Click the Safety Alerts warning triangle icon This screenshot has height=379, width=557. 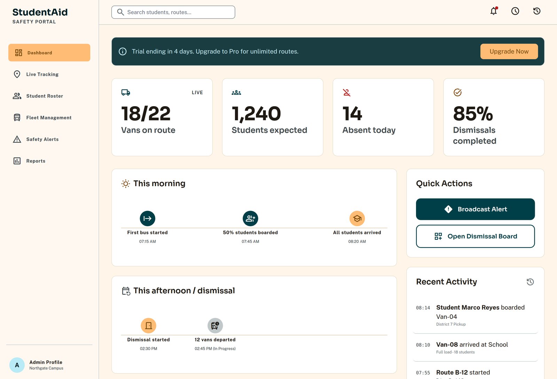point(17,139)
